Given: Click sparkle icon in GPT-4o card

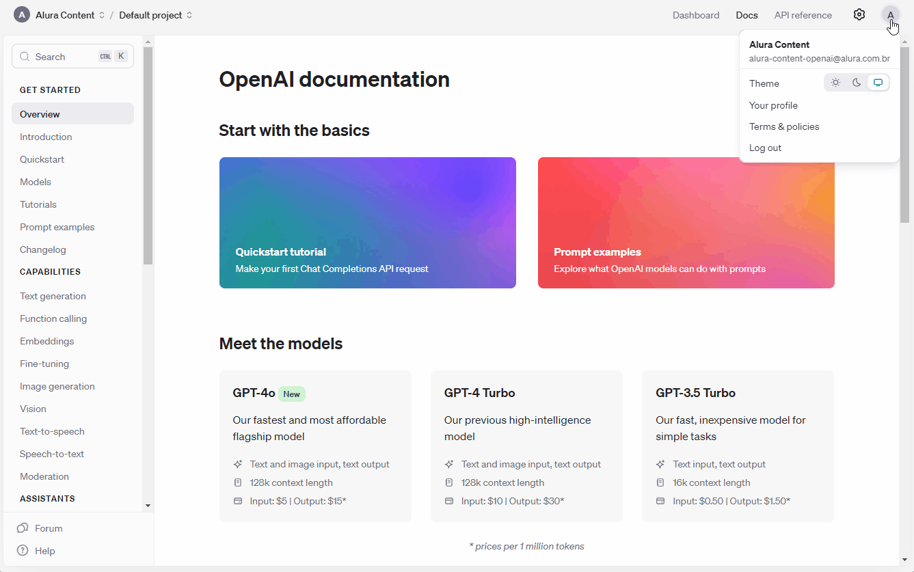Looking at the screenshot, I should pos(238,464).
